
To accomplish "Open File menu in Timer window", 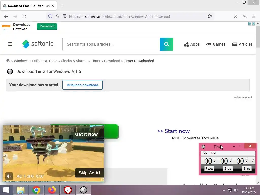I will coord(205,153).
